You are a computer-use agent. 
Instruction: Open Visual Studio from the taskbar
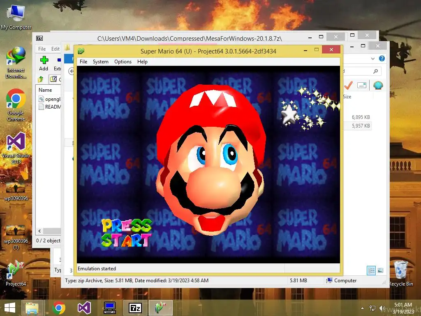tap(84, 308)
